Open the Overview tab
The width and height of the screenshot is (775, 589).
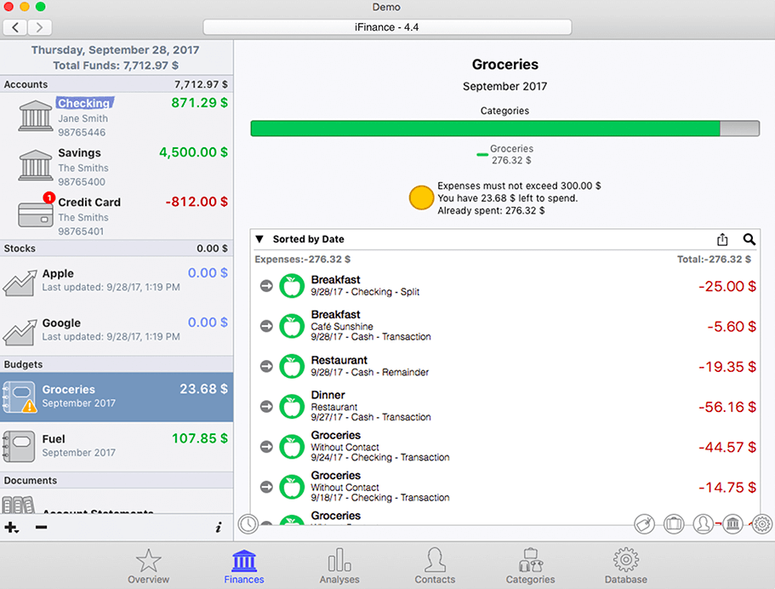tap(148, 566)
